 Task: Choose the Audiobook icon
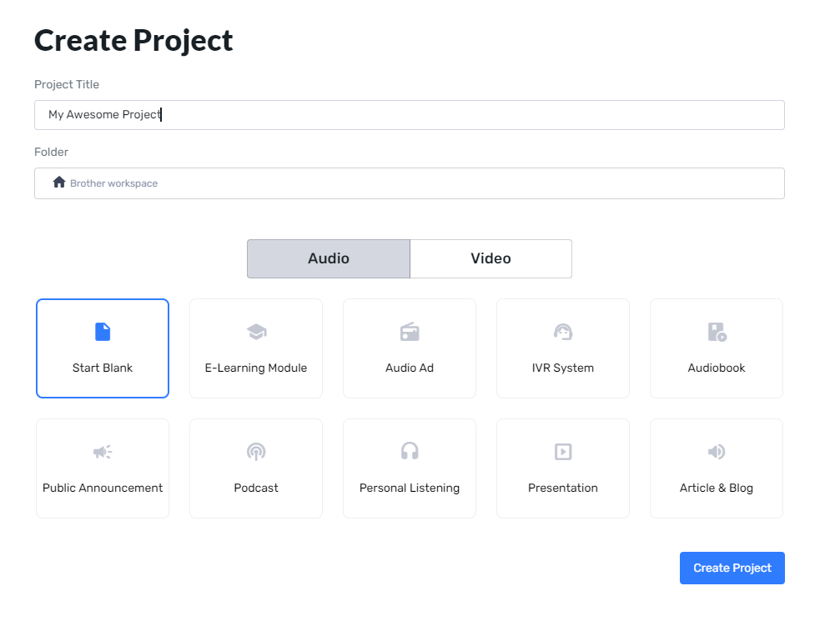(717, 332)
